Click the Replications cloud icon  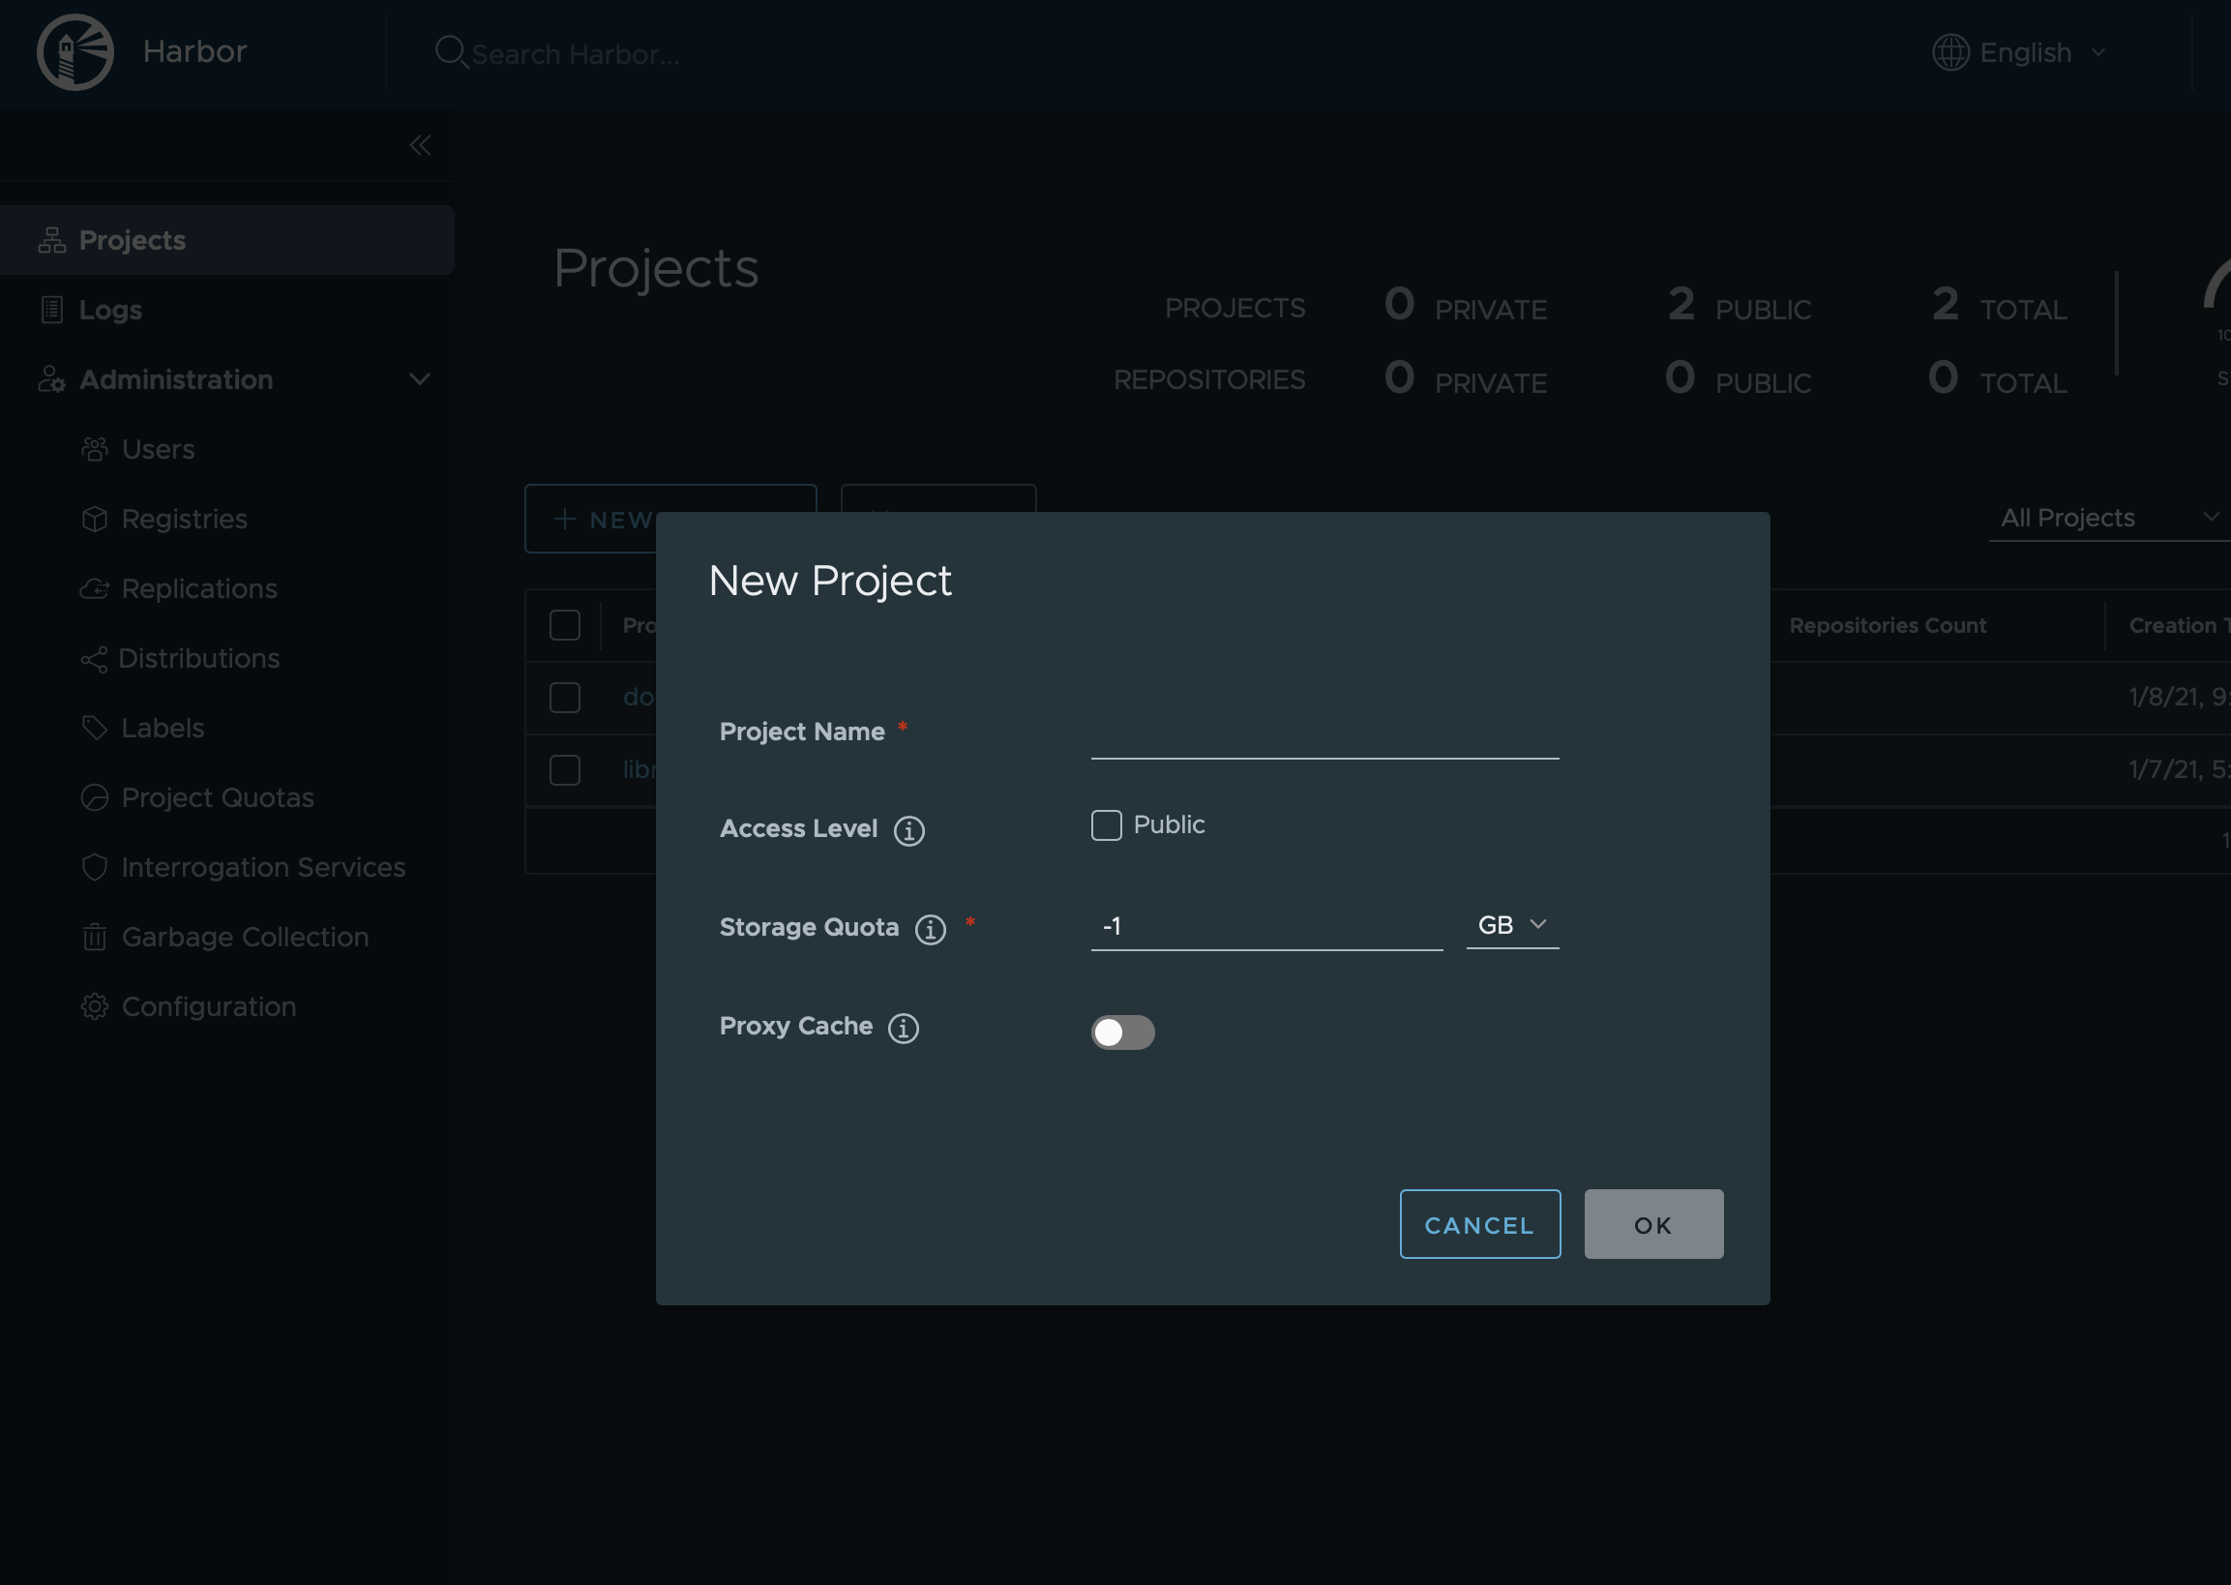coord(95,588)
